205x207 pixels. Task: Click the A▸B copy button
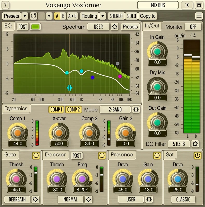[72, 16]
